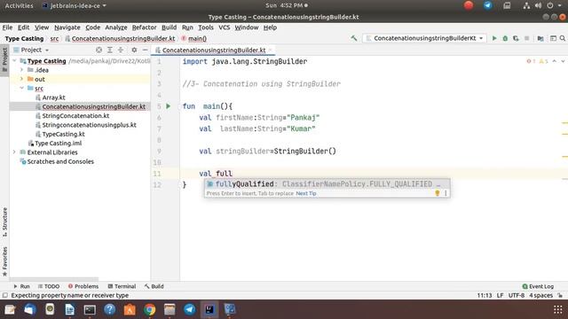The image size is (568, 319).
Task: Click the Stop process icon
Action: [x=526, y=38]
